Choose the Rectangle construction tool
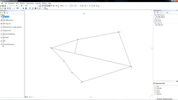Screen dimensions: 178x100 tap(159, 88)
